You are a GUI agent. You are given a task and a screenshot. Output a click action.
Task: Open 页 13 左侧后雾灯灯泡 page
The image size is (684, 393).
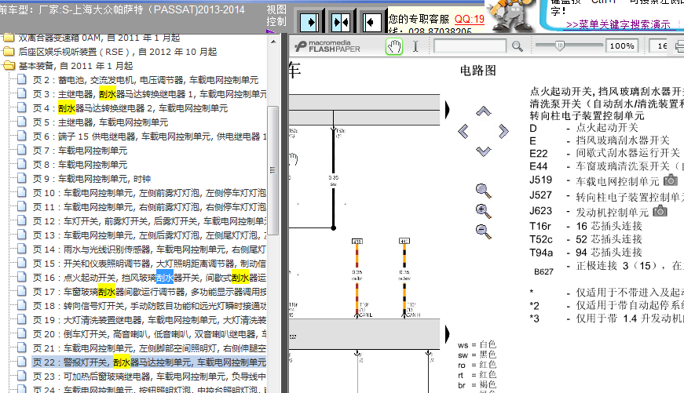(x=149, y=235)
